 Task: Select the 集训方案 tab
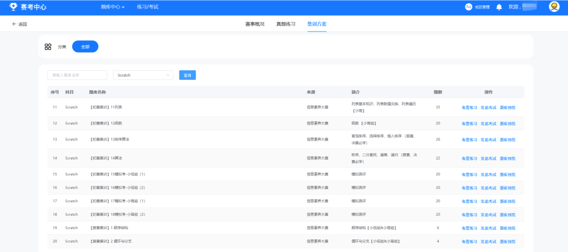point(317,24)
